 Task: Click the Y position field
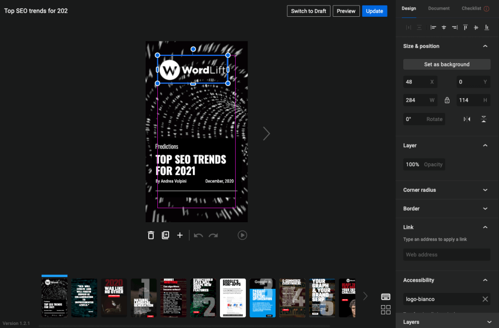473,82
